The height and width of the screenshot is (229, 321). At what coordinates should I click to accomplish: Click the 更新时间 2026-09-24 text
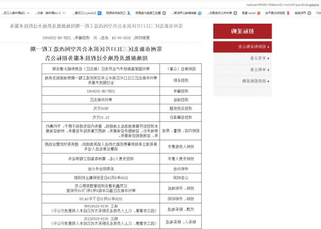point(131,38)
